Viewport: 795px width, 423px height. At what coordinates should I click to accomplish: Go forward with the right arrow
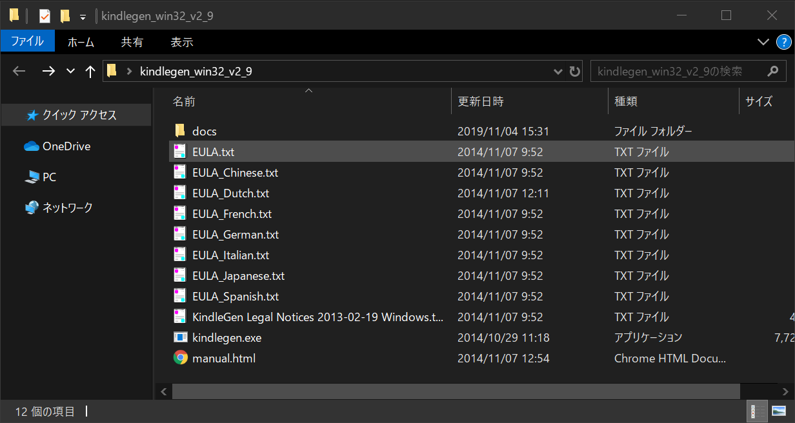tap(48, 71)
